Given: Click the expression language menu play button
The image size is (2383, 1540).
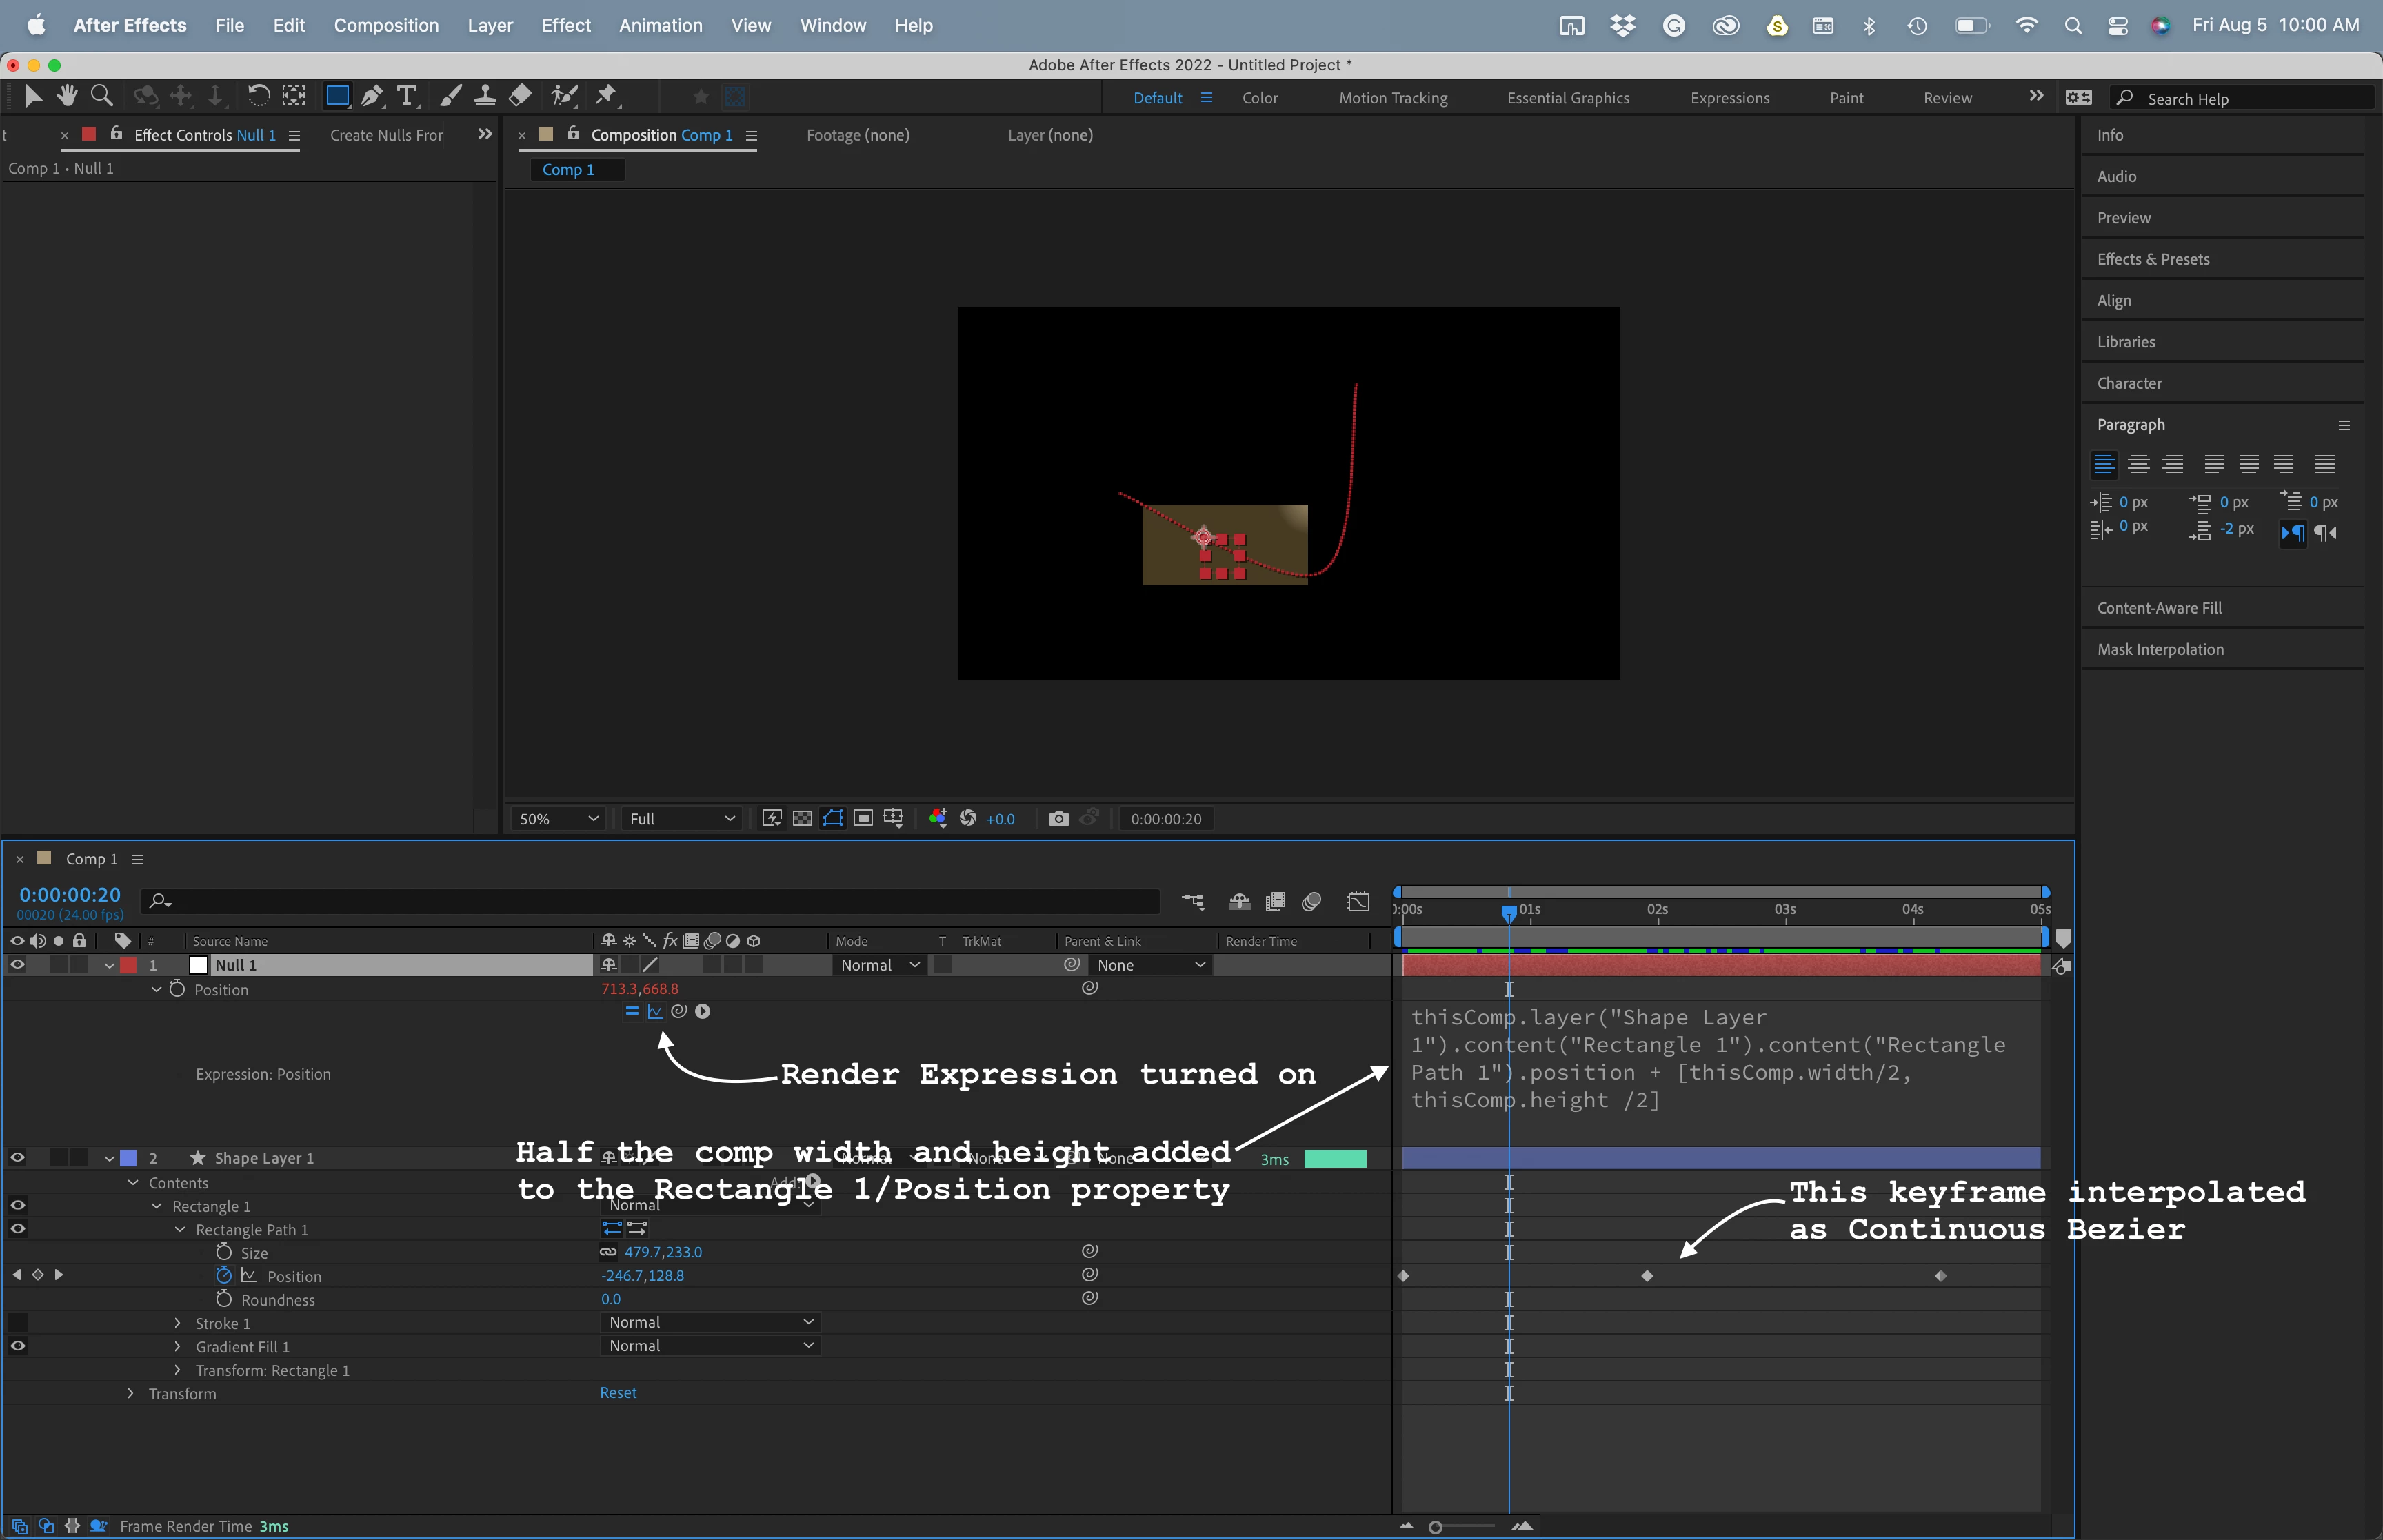Looking at the screenshot, I should coord(703,1011).
